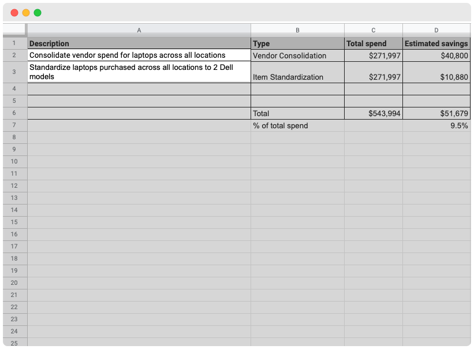Select the $543,994 total spend cell

tap(373, 113)
